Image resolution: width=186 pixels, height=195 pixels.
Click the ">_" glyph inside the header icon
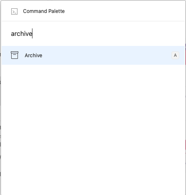pos(14,12)
